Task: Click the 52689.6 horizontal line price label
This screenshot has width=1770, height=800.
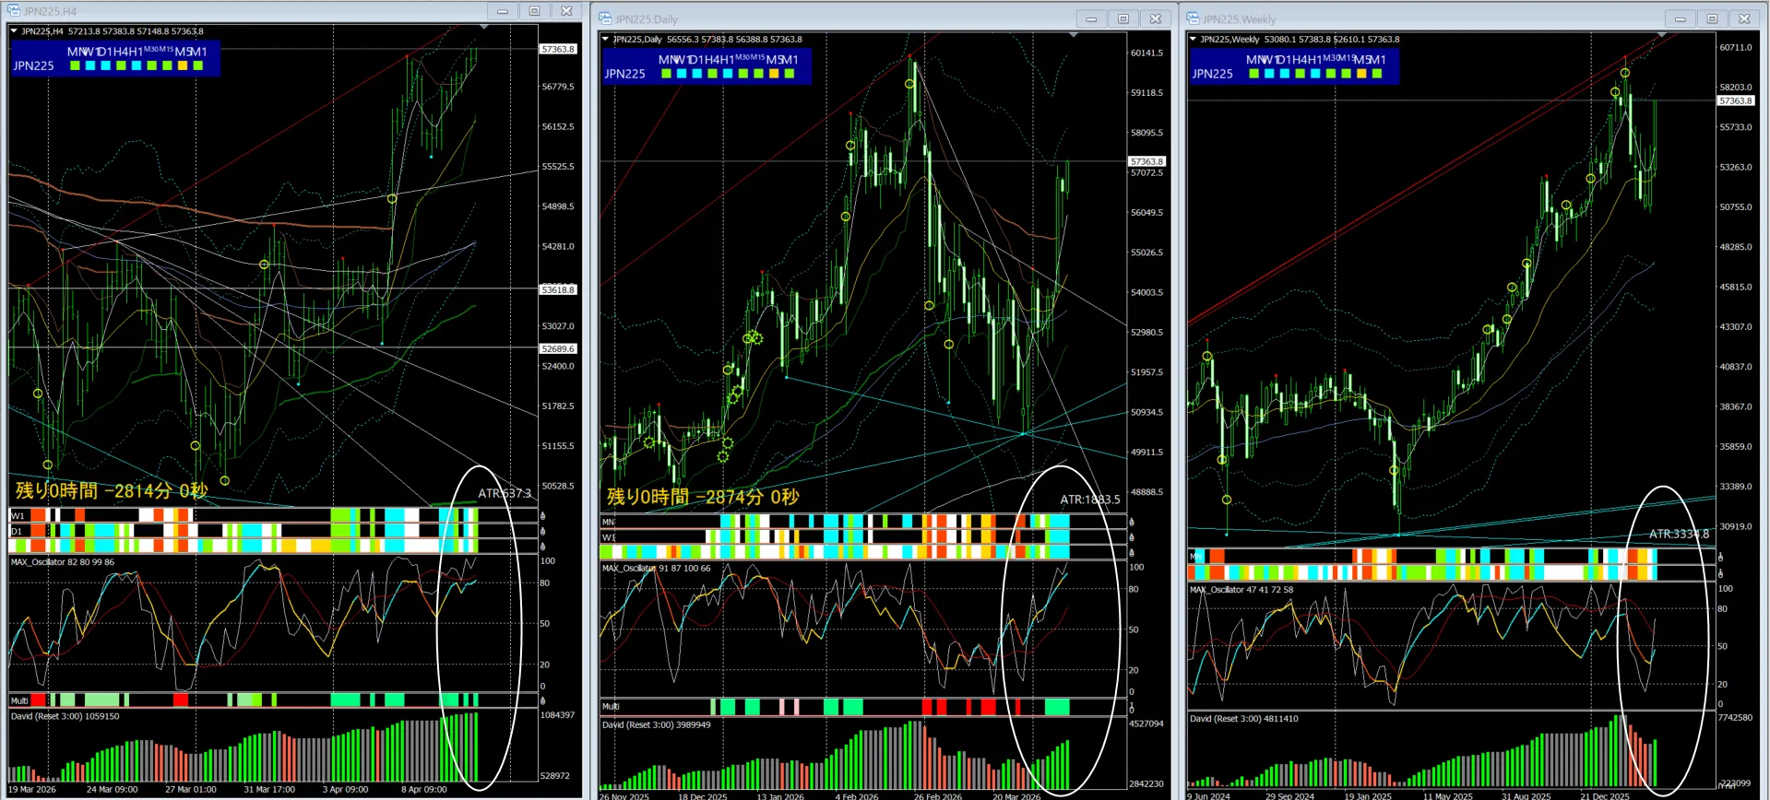Action: (558, 348)
